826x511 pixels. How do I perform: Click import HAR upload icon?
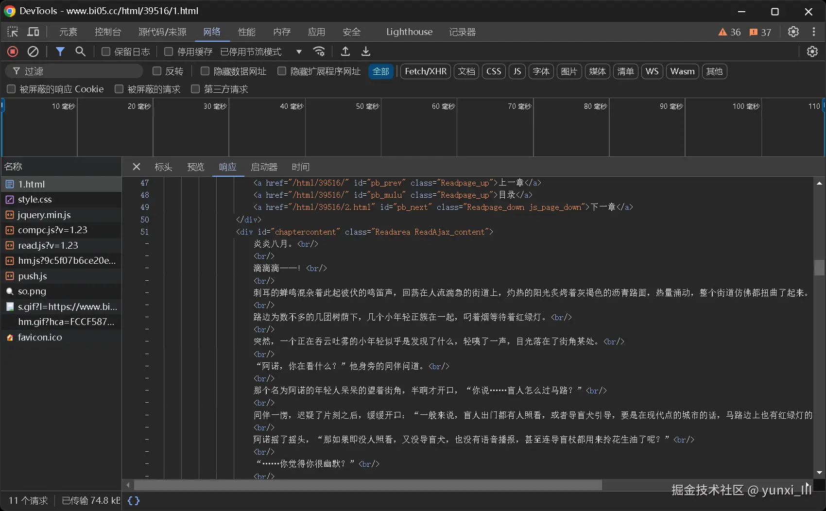345,51
